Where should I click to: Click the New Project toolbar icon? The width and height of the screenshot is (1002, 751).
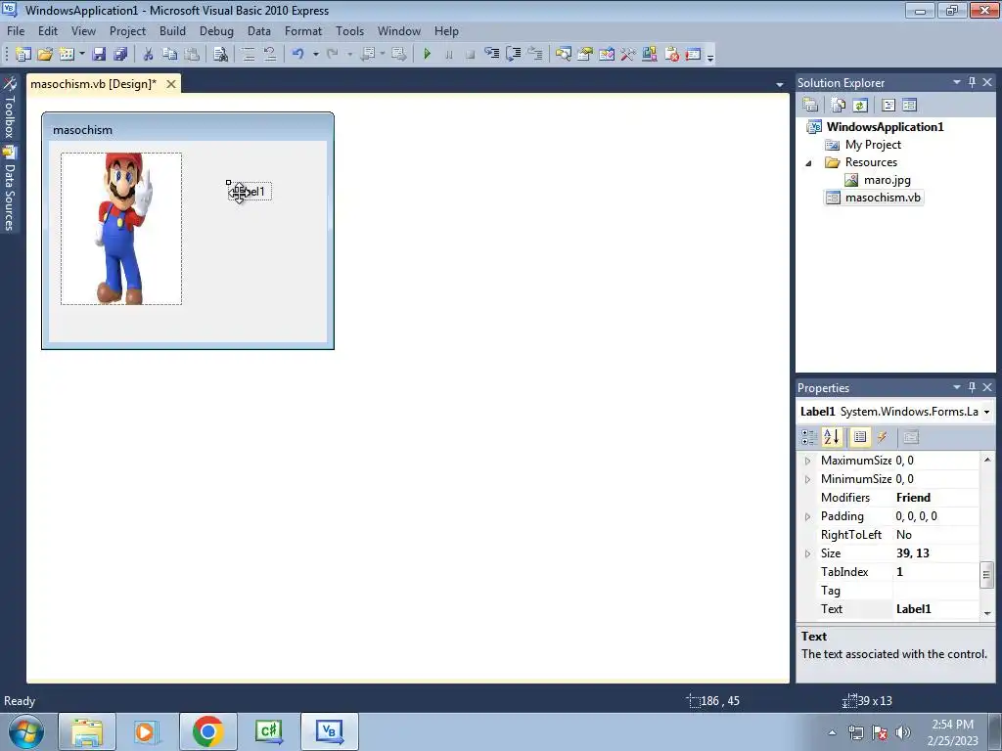point(23,55)
